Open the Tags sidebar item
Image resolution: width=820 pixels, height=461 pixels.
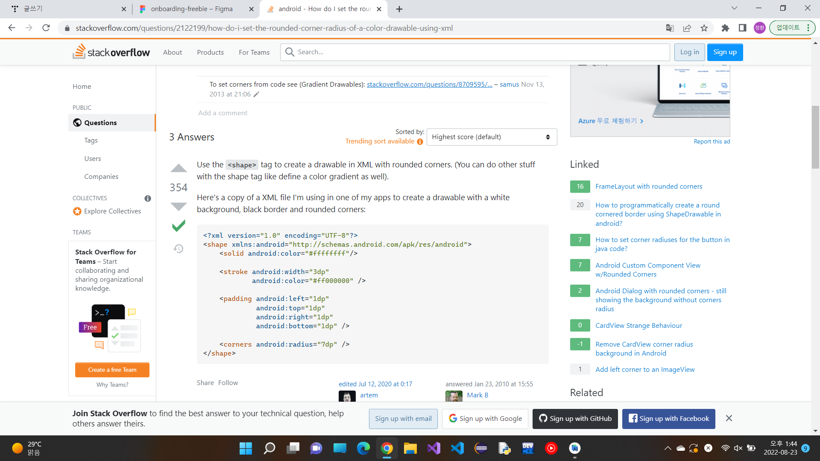(91, 140)
